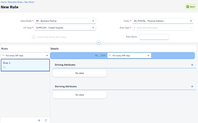
Task: Click No data under Driving Attributes
Action: point(80,73)
